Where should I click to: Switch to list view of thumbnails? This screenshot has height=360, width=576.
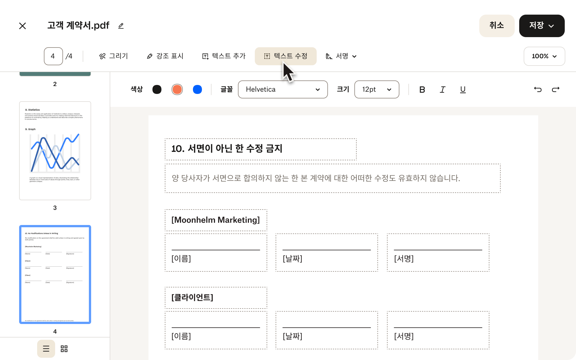(x=46, y=349)
